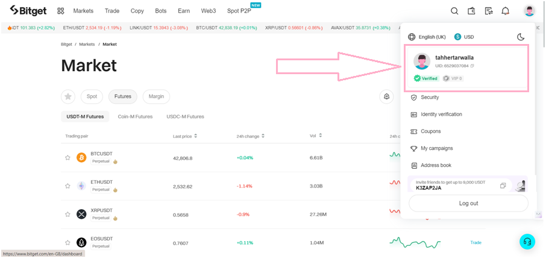Click Trade link in EOSUSDT row
546x258 pixels.
point(475,242)
